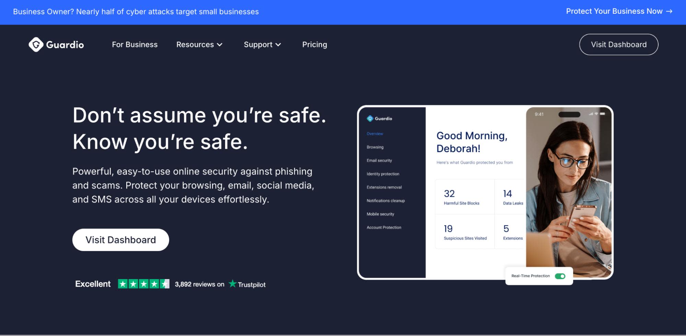The image size is (686, 336).
Task: Select Identity protection in preview sidebar
Action: coord(383,174)
